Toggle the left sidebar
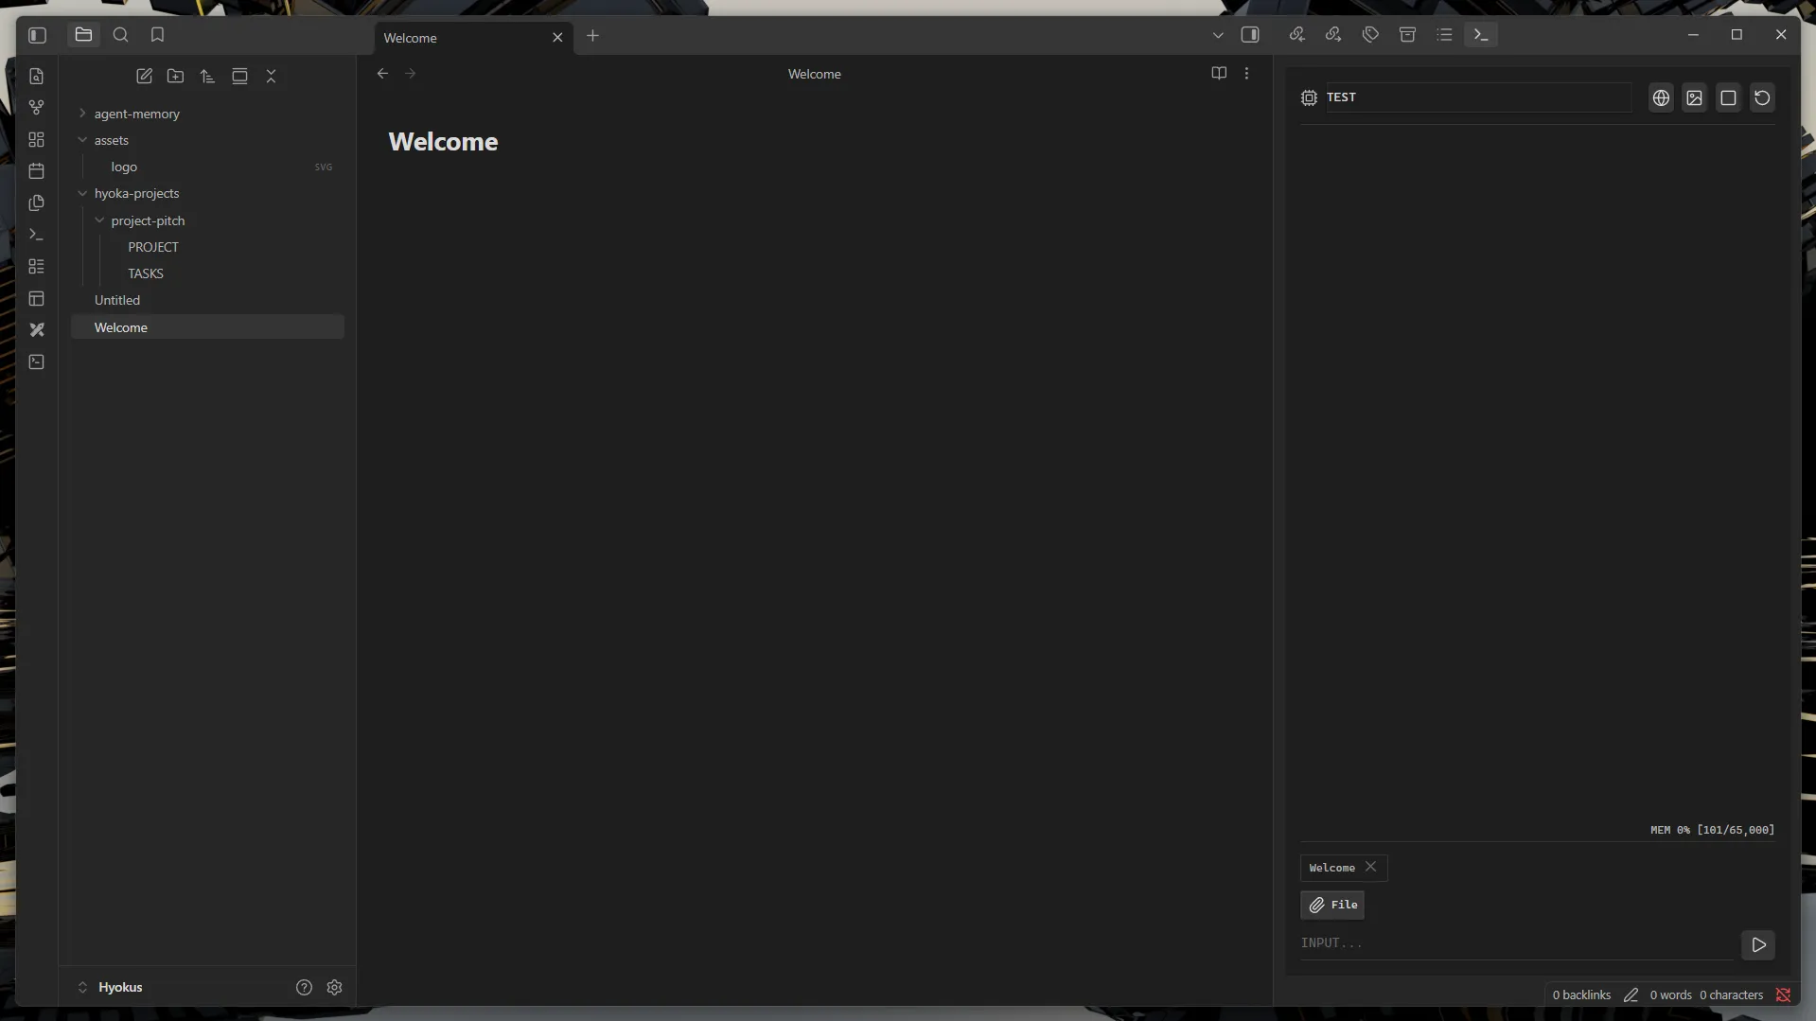Screen dimensions: 1816x1021 pyautogui.click(x=38, y=35)
